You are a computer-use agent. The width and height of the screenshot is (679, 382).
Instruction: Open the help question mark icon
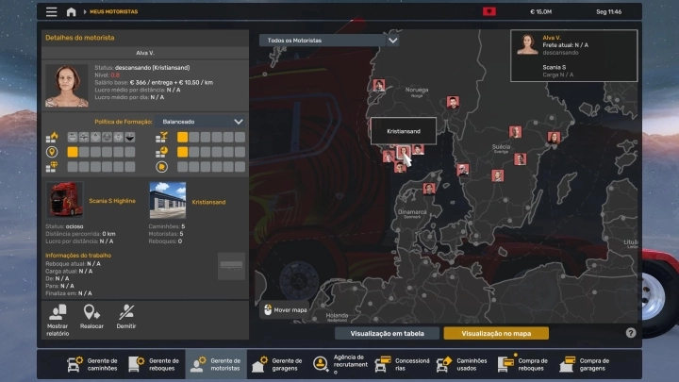point(631,333)
